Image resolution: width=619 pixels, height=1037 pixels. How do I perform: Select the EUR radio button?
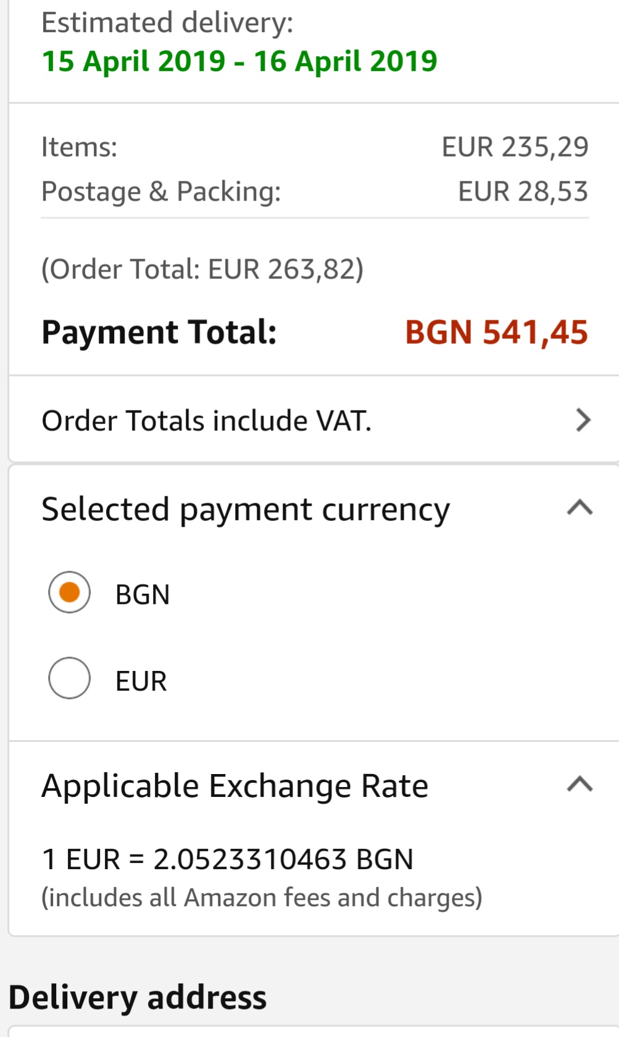(x=70, y=678)
